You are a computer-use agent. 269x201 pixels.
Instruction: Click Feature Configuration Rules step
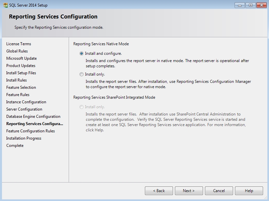pyautogui.click(x=30, y=131)
